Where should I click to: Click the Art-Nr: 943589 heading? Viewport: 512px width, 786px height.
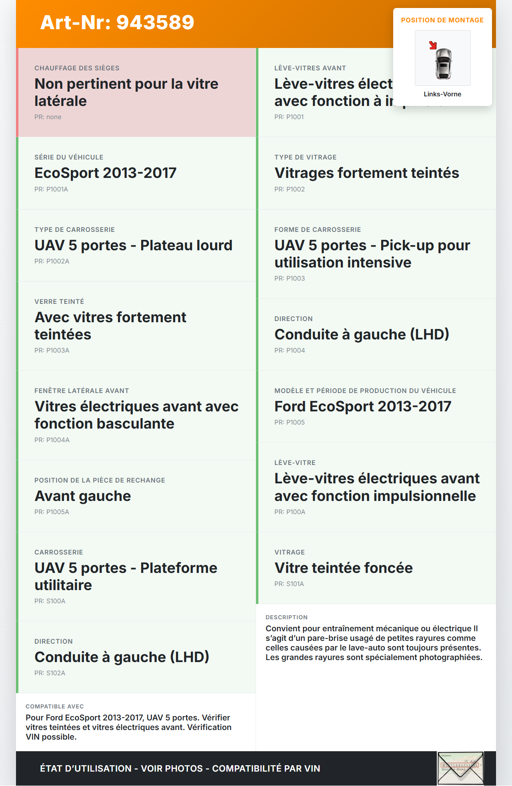(117, 22)
